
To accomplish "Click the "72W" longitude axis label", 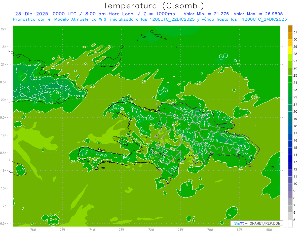I will pyautogui.click(x=151, y=230).
